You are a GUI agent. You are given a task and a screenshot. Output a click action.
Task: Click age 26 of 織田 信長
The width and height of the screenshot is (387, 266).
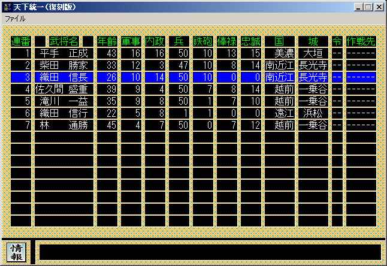(107, 77)
